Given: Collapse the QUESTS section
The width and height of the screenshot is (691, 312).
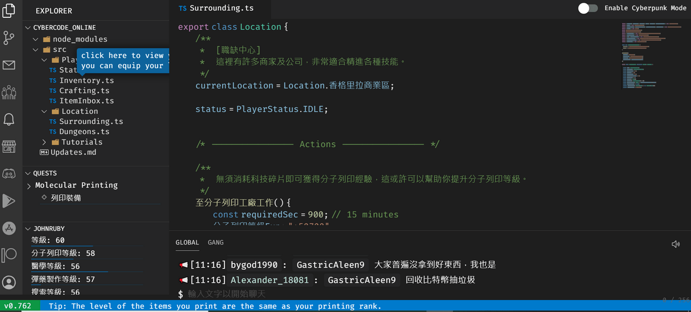Looking at the screenshot, I should 28,173.
